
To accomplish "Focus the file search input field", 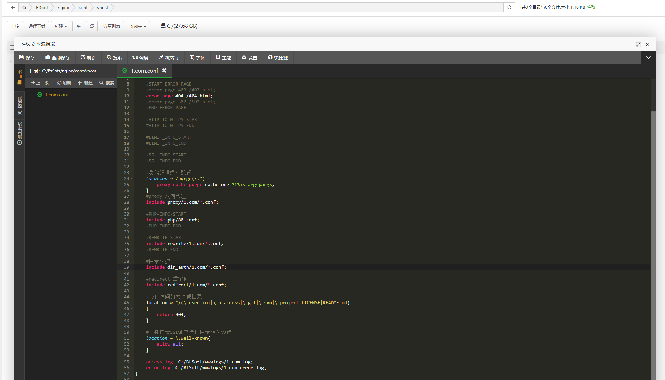I will 644,8.
